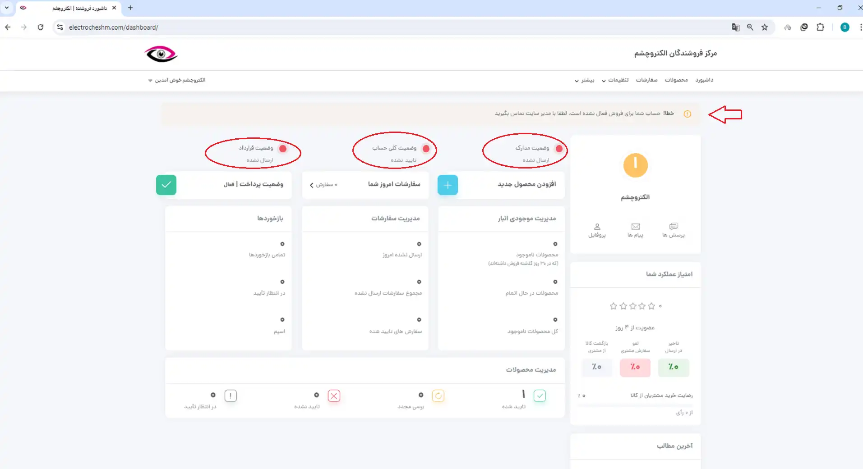Click the orange re-review (برسی مجدد) icon
This screenshot has width=863, height=469.
438,396
